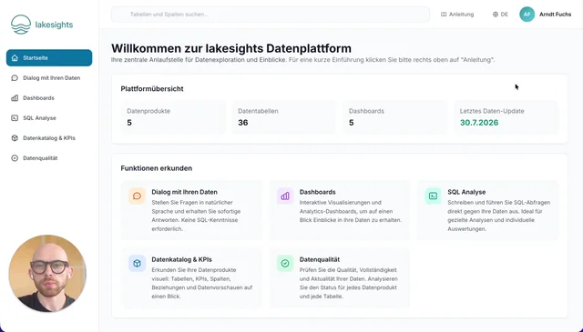583x332 pixels.
Task: Open the Anleitung guide
Action: [457, 15]
